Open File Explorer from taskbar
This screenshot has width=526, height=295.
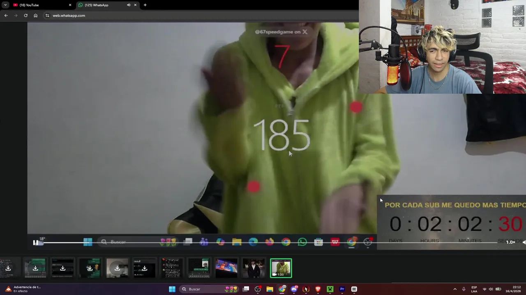270,289
